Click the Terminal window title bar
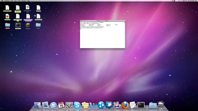Viewport: 198px width, 111px height. pyautogui.click(x=102, y=21)
